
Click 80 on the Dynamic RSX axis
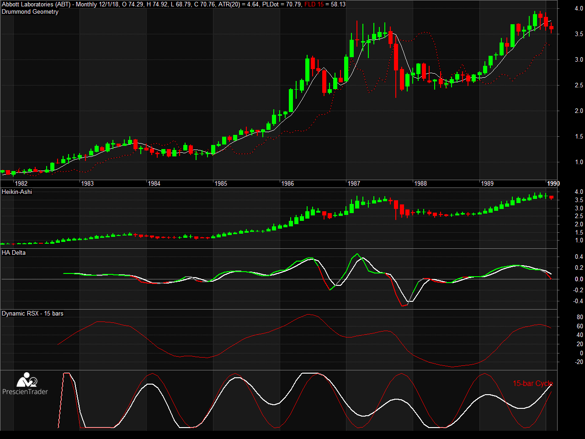coord(580,317)
